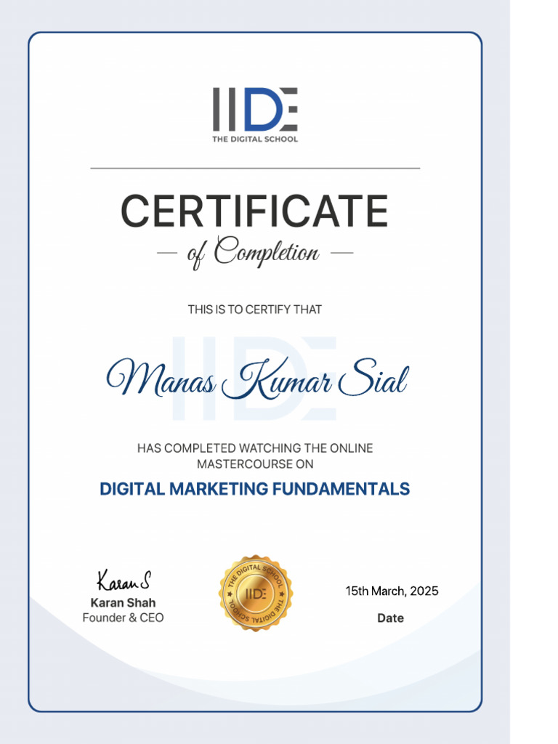The height and width of the screenshot is (744, 558).
Task: Click 'THIS IS TO CERTIFY THAT'
Action: 255,310
